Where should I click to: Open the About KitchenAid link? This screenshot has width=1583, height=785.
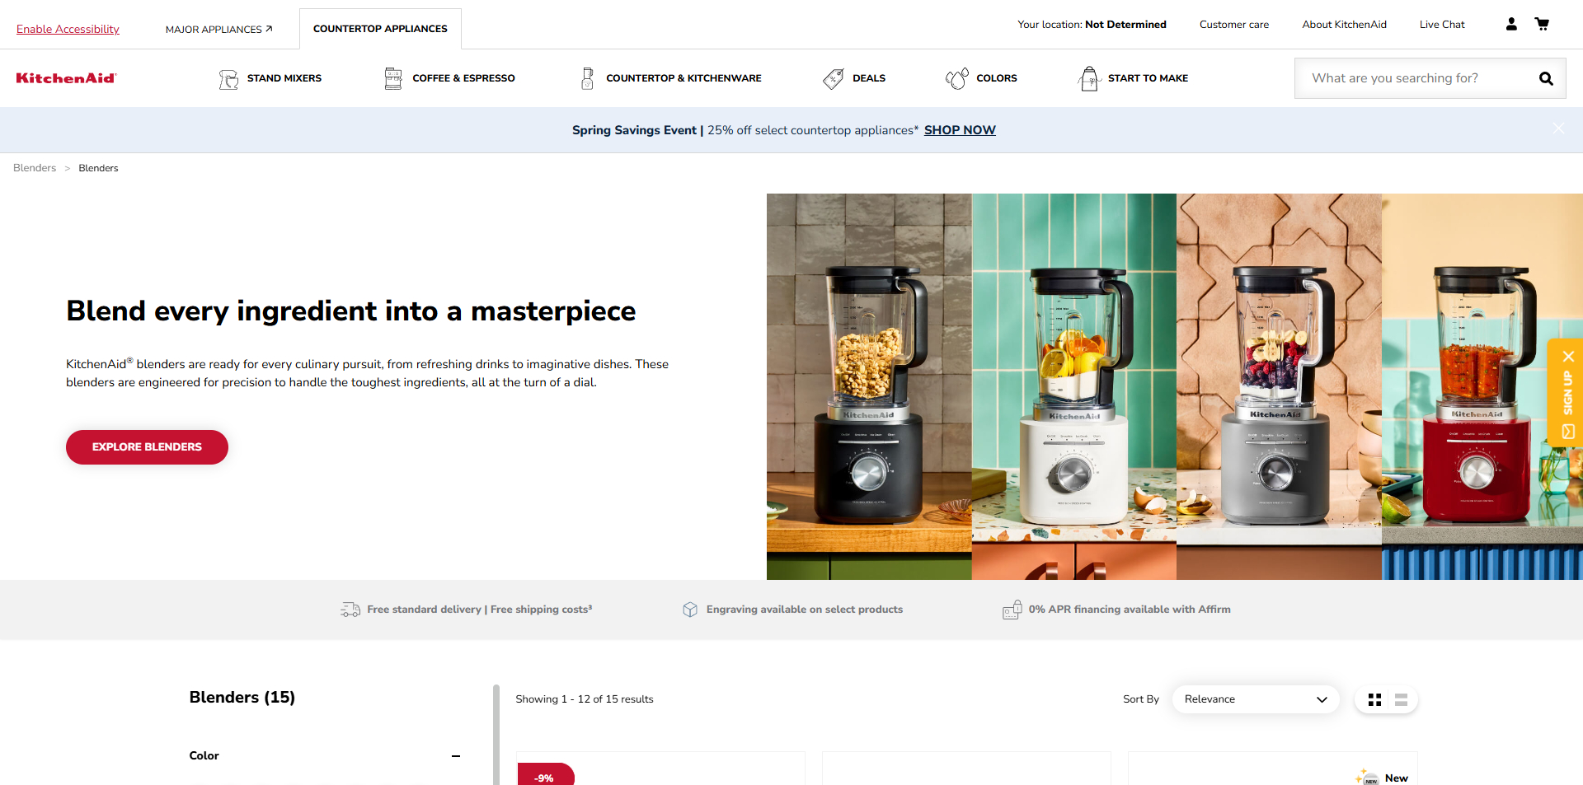coord(1344,25)
